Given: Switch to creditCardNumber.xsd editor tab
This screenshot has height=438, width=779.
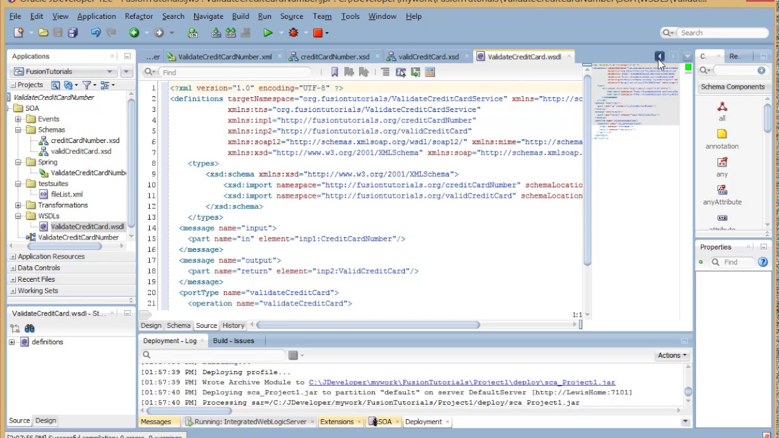Looking at the screenshot, I should pyautogui.click(x=335, y=57).
